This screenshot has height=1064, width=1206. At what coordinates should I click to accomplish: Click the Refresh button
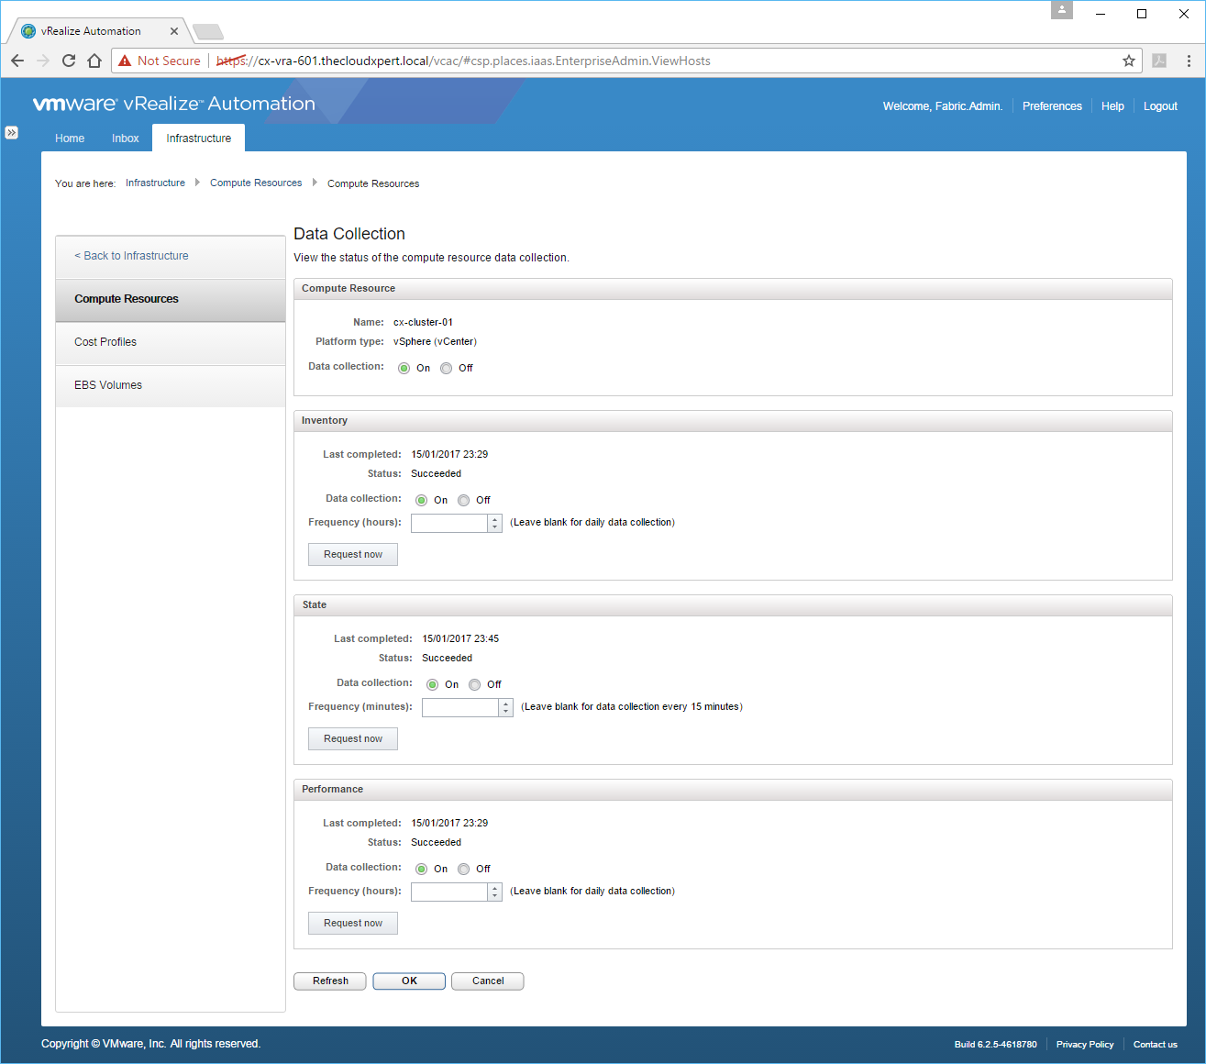click(x=330, y=981)
